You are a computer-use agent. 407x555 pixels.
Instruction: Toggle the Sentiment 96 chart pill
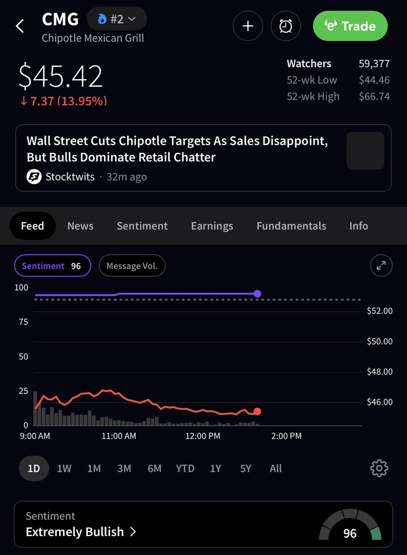(x=53, y=266)
